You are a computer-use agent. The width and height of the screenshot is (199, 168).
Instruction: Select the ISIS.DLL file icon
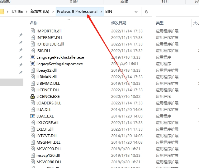coord(33,51)
